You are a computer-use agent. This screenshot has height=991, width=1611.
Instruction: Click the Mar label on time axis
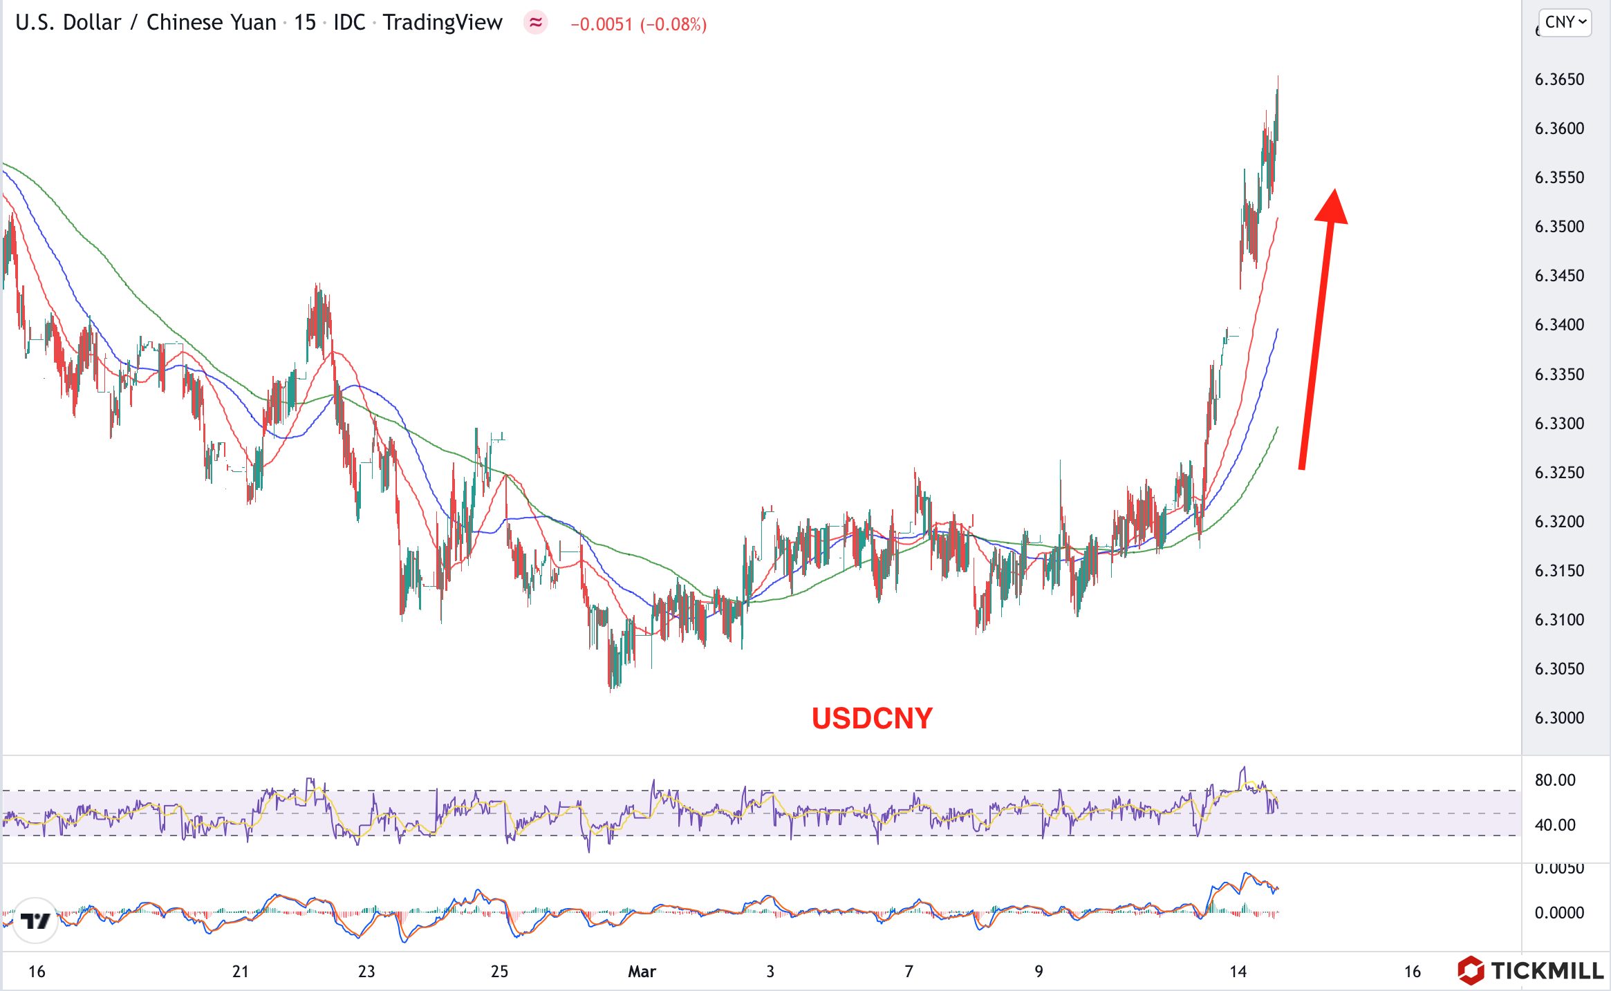tap(642, 972)
